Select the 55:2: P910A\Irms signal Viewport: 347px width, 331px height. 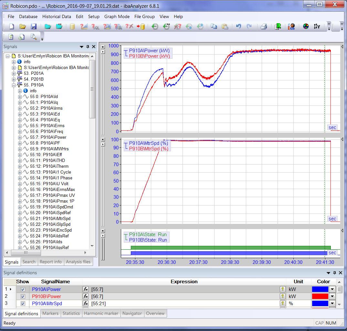coord(46,108)
